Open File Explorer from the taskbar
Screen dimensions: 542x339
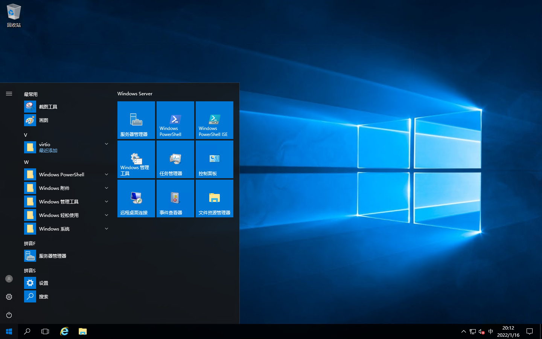83,331
